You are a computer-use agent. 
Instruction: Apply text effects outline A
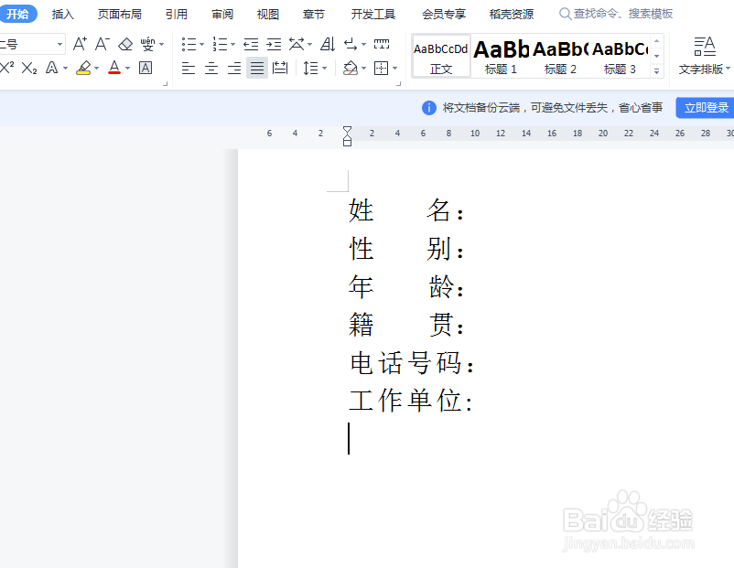point(51,68)
